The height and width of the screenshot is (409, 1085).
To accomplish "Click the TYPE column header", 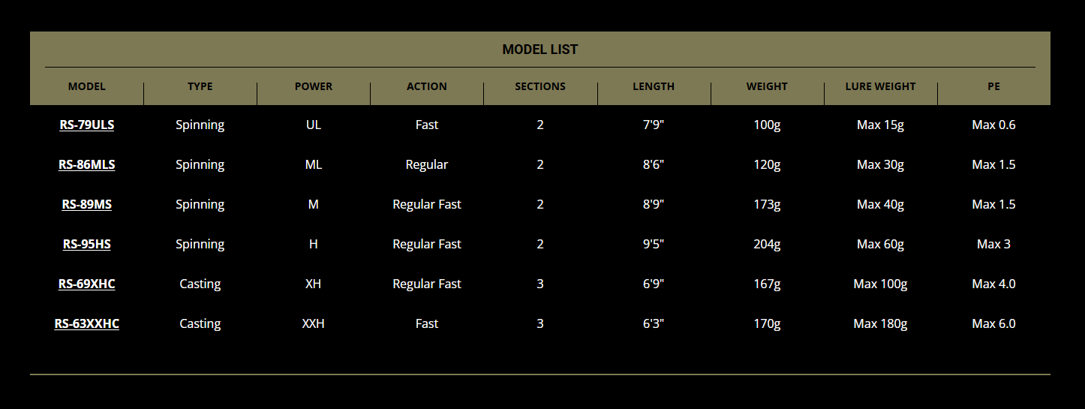I will pos(200,86).
